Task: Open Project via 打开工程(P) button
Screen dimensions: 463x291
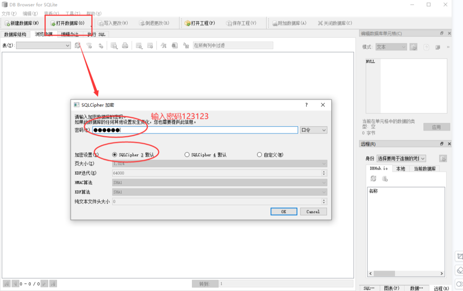Action: (200, 23)
